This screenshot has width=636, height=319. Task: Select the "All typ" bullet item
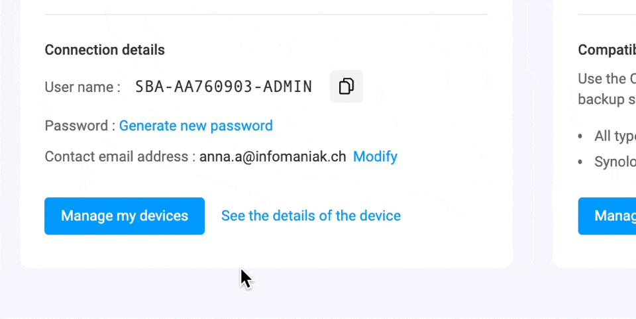pyautogui.click(x=615, y=136)
